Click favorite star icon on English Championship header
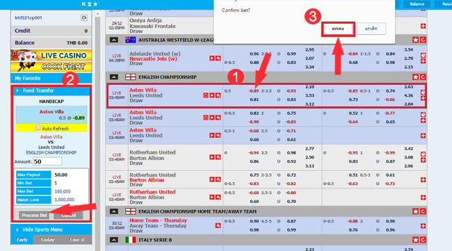 coord(415,77)
